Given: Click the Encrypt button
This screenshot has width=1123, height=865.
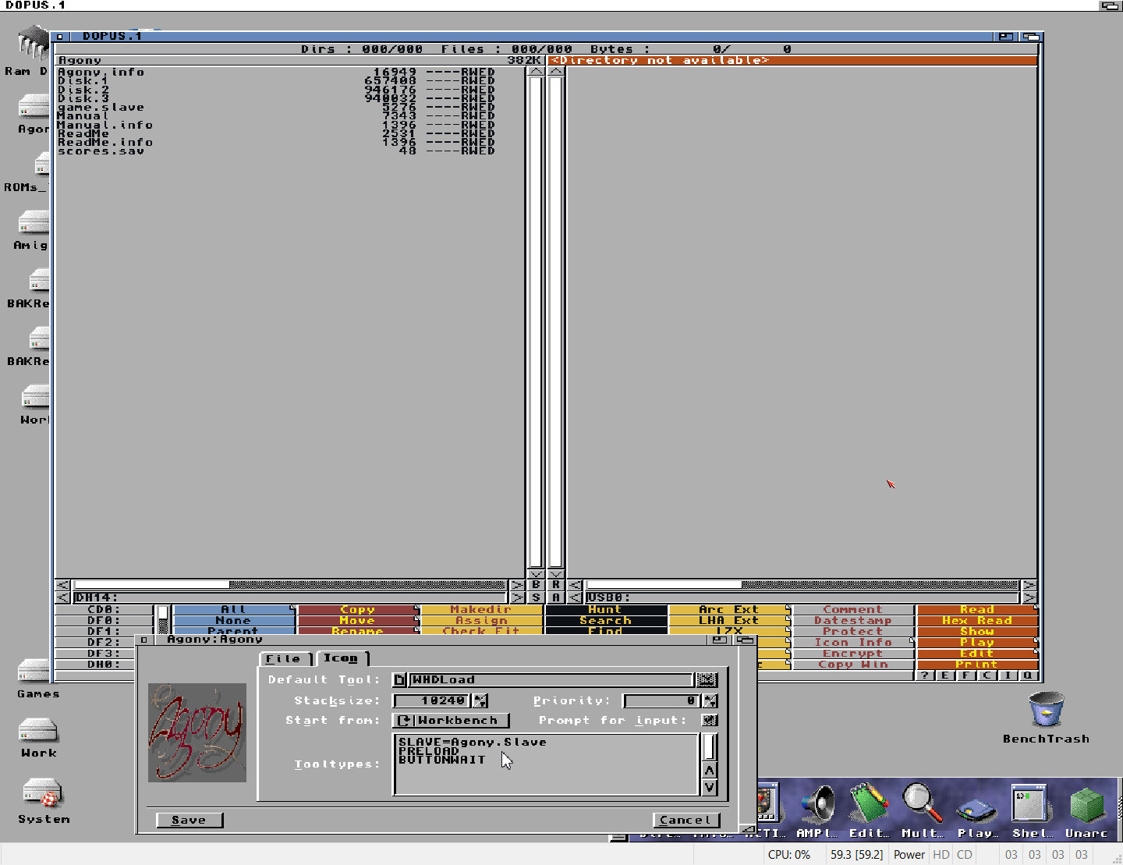Looking at the screenshot, I should click(852, 653).
